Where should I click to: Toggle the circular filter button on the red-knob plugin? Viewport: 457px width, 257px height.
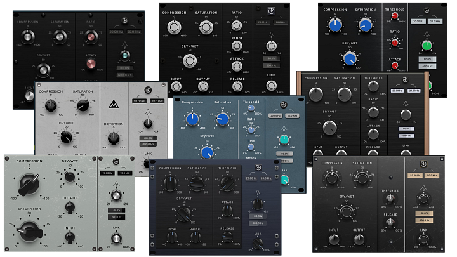[x=425, y=11]
